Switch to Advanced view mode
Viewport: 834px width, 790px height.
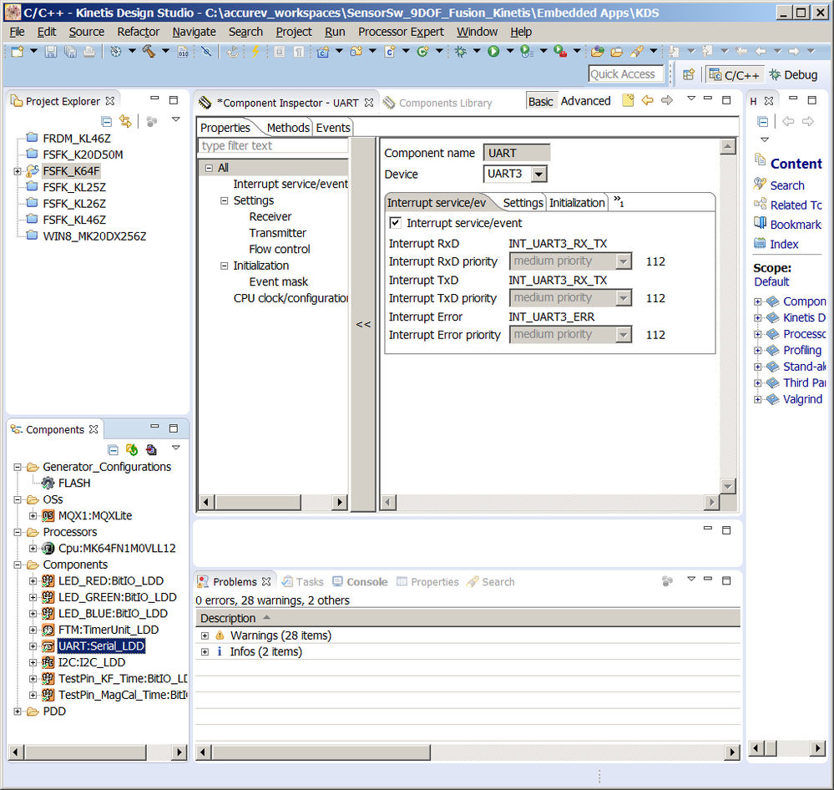coord(585,101)
